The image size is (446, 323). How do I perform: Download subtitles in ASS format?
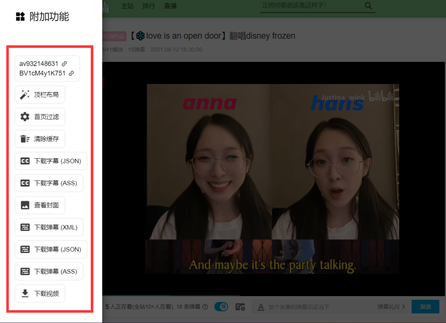[49, 183]
